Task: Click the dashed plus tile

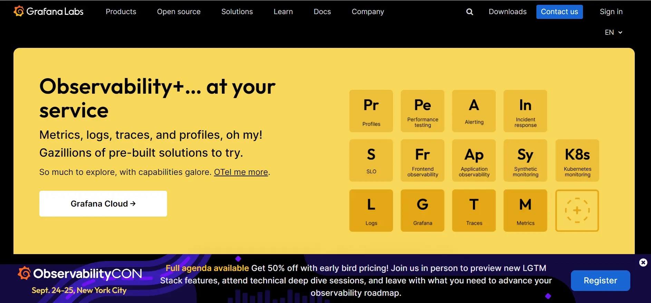Action: click(577, 210)
